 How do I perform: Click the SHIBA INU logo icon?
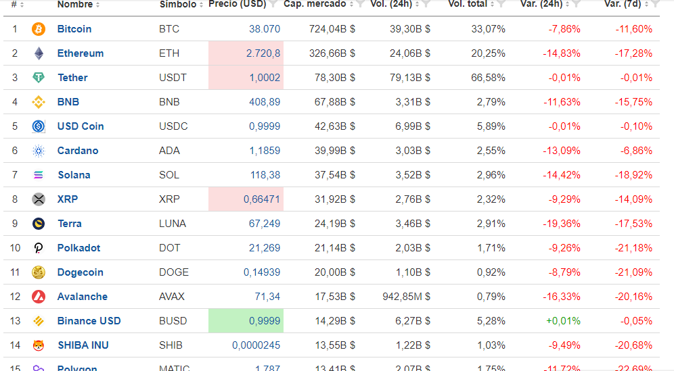[x=39, y=345]
